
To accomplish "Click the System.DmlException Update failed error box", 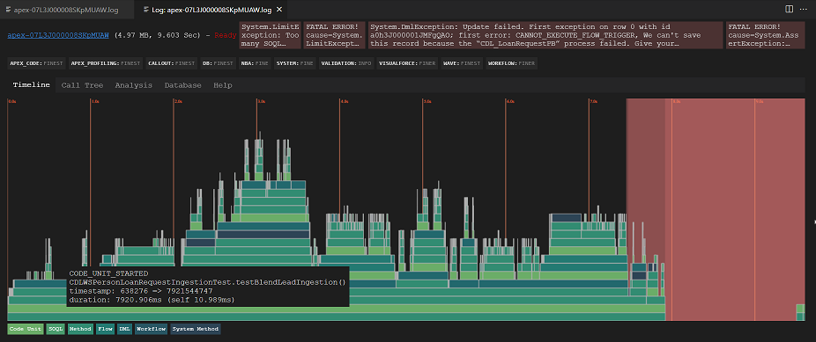I will point(545,35).
